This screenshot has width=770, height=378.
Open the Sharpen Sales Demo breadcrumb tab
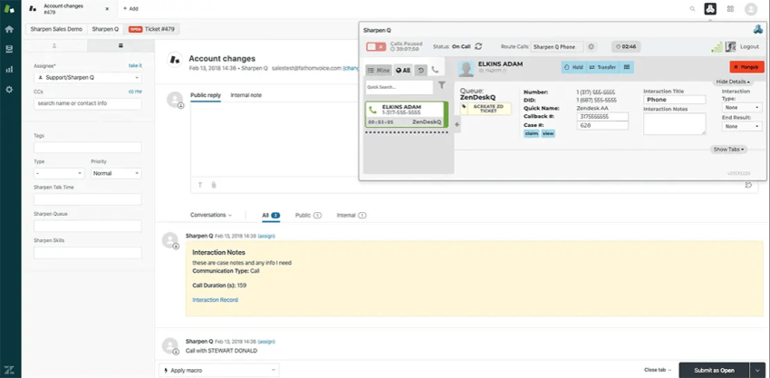(56, 29)
